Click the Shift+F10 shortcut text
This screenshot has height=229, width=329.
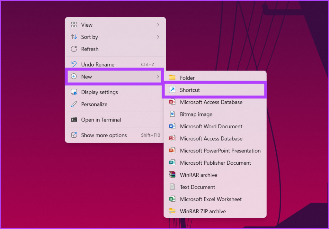coord(150,135)
